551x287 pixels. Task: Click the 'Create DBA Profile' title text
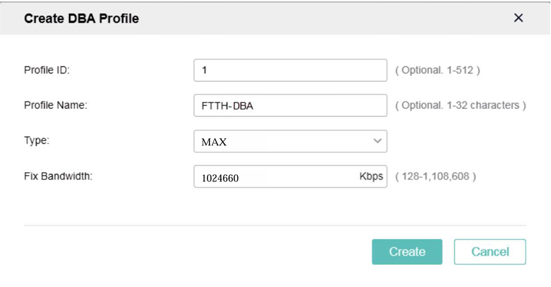[82, 18]
